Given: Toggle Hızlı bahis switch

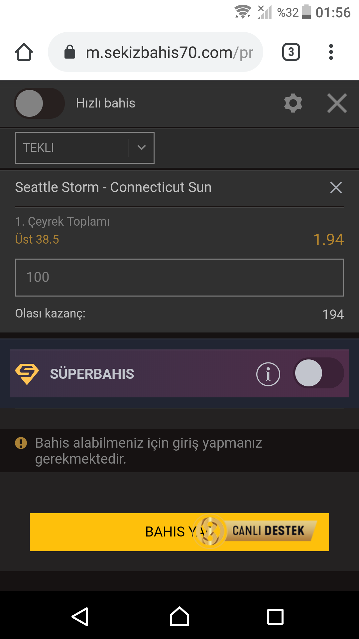Looking at the screenshot, I should click(x=40, y=103).
